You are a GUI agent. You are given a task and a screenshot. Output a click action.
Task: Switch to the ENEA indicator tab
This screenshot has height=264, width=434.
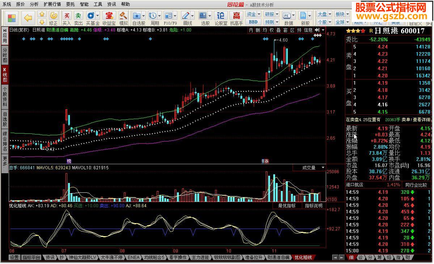click(134, 257)
